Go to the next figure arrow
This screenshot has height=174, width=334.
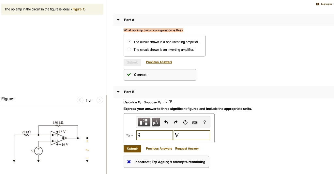pyautogui.click(x=100, y=100)
